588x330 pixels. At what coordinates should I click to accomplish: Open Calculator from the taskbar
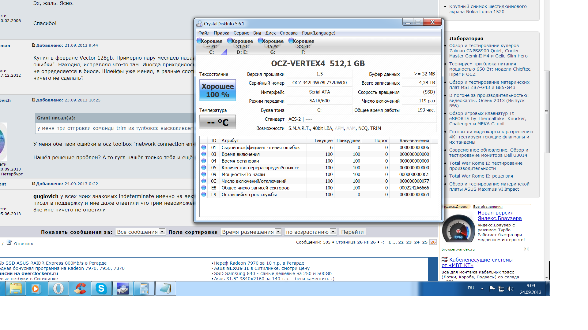point(144,288)
